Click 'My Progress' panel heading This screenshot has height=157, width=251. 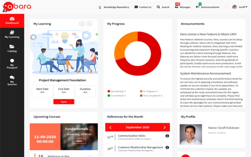pyautogui.click(x=116, y=24)
